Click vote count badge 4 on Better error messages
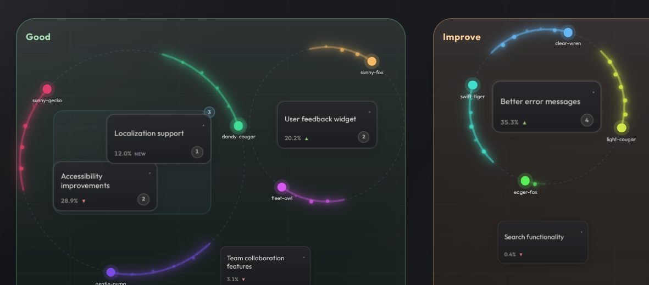Screen dimensions: 649x285 point(586,120)
